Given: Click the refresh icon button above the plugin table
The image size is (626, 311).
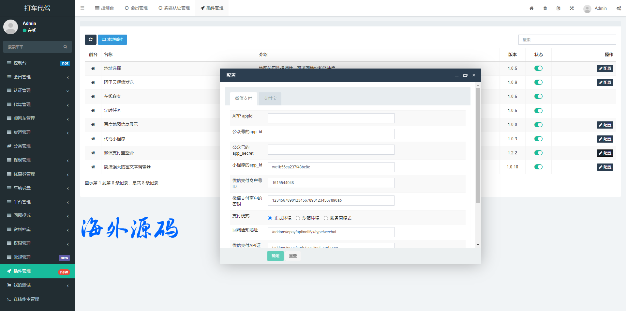Looking at the screenshot, I should click(90, 39).
